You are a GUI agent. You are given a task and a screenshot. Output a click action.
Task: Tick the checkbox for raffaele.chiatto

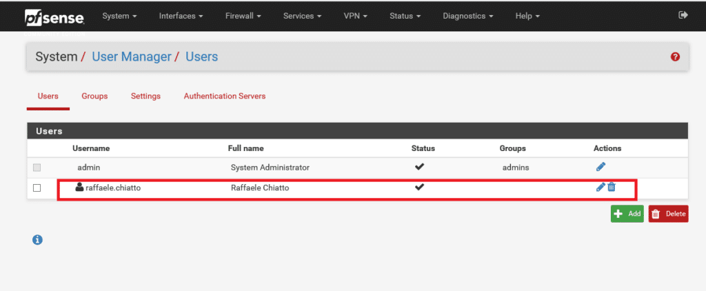[37, 188]
